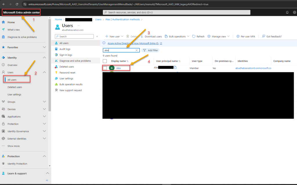Click the Add filter button

(x=151, y=50)
